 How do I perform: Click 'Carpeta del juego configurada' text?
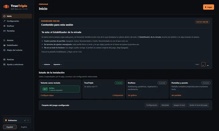point(55,105)
